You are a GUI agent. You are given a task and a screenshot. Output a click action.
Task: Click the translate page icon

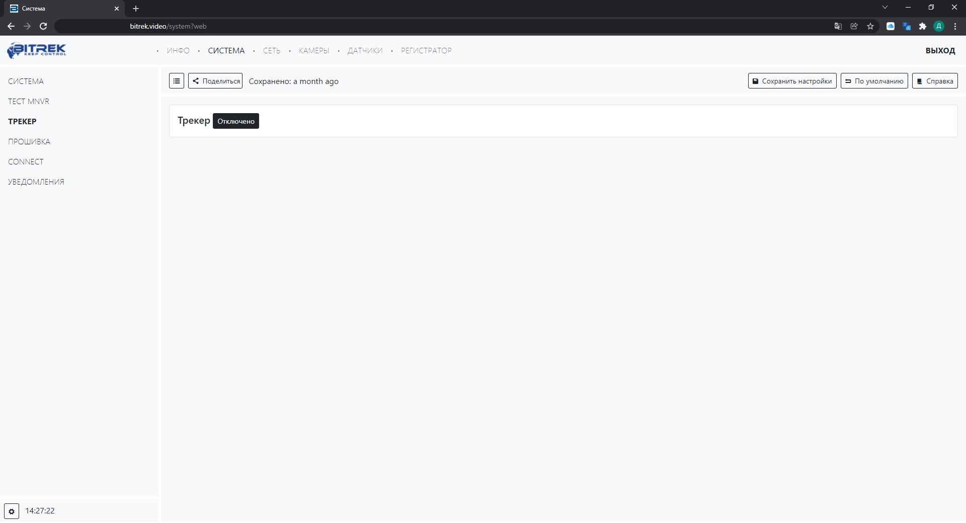838,26
